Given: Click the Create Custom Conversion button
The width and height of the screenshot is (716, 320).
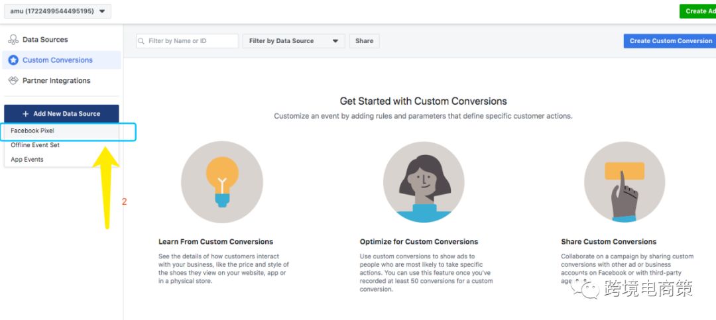Looking at the screenshot, I should [670, 41].
